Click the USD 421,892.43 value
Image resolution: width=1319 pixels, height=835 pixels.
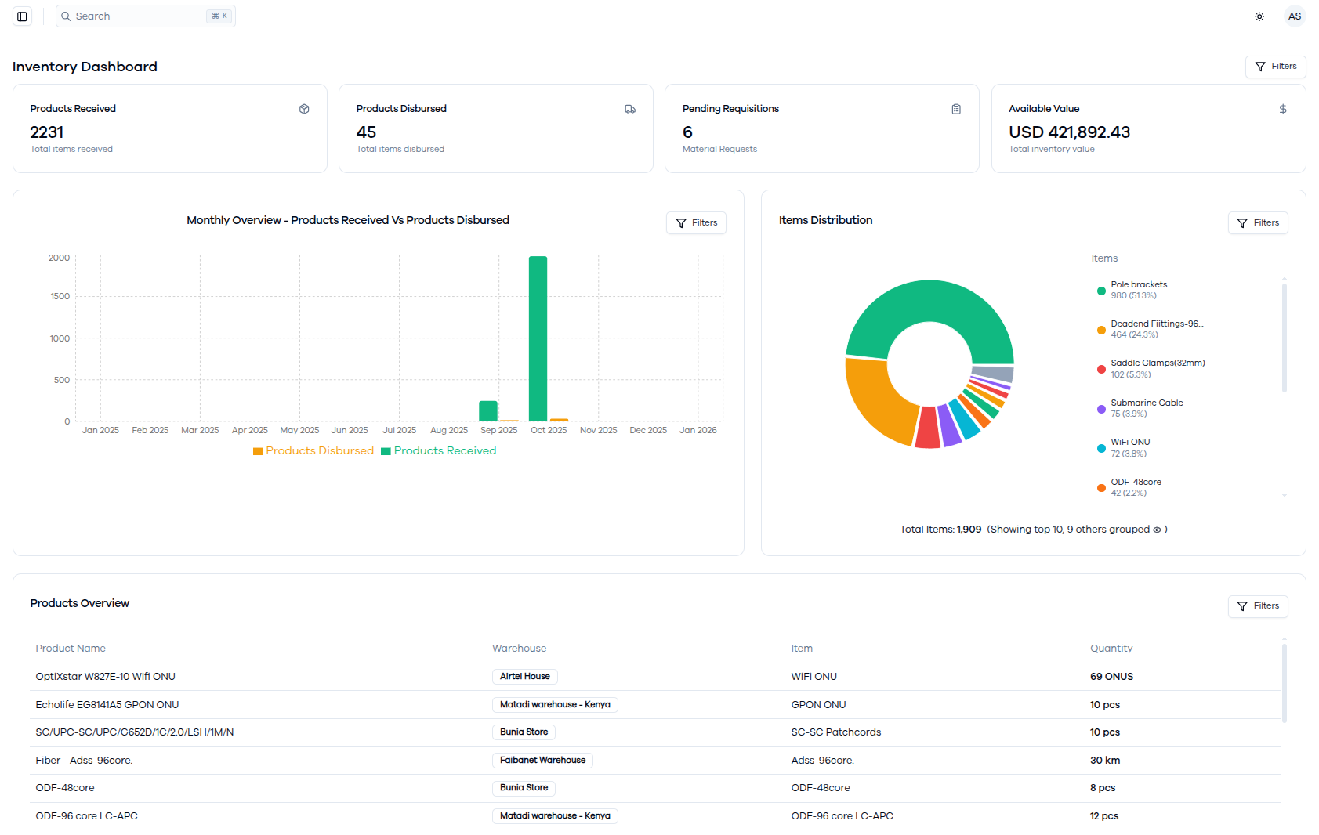pyautogui.click(x=1069, y=132)
